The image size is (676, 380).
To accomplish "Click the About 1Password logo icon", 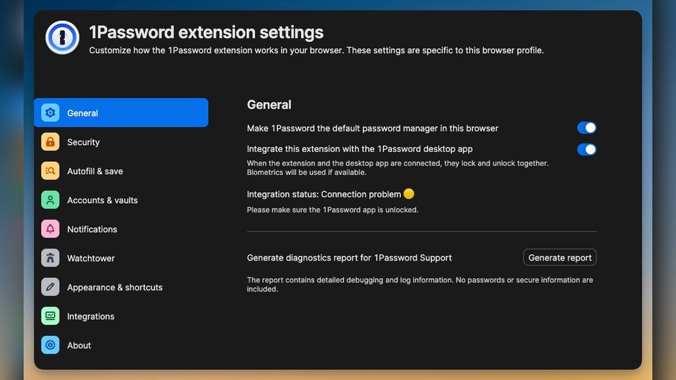I will [x=51, y=345].
